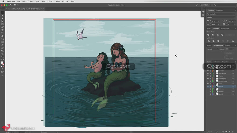This screenshot has width=237, height=133.
Task: Click the Fill color swatch in toolbar
Action: click(x=2, y=63)
